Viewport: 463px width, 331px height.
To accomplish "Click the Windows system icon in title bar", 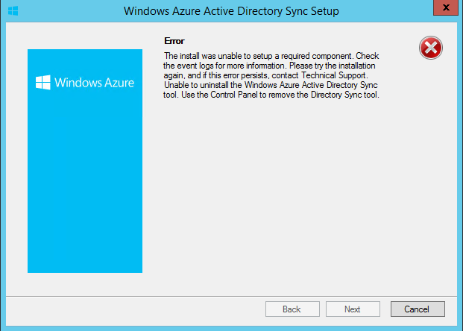I will [x=13, y=11].
